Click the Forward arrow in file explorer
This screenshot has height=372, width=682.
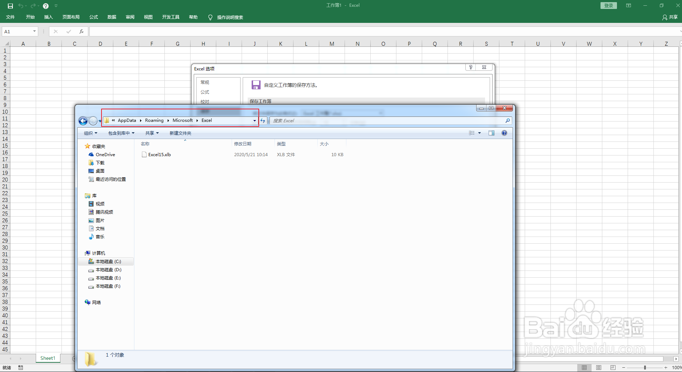pos(93,121)
